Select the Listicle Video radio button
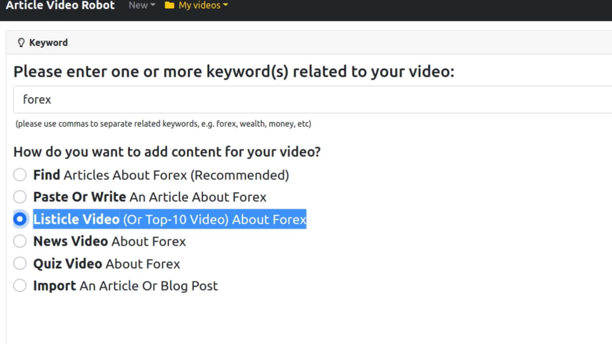 click(20, 219)
